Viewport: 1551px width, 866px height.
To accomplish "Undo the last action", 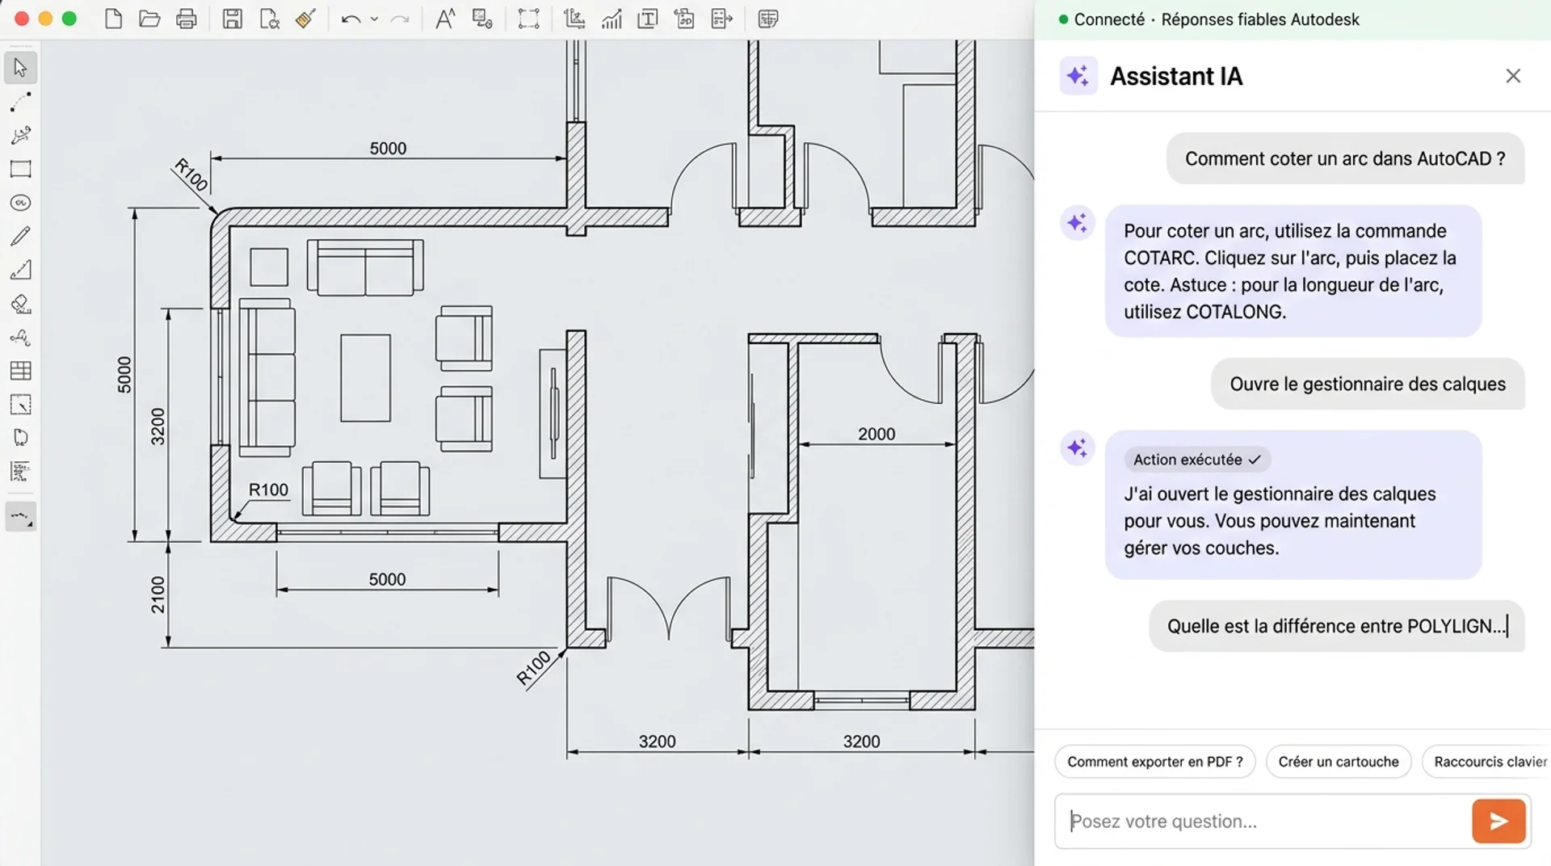I will pyautogui.click(x=351, y=19).
